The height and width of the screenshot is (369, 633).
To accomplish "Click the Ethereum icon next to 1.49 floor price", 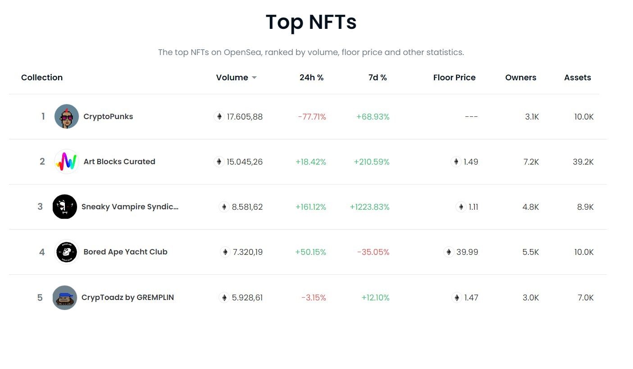I will coord(456,162).
